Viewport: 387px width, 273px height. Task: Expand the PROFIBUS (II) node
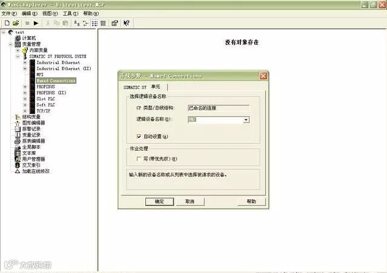pyautogui.click(x=25, y=93)
